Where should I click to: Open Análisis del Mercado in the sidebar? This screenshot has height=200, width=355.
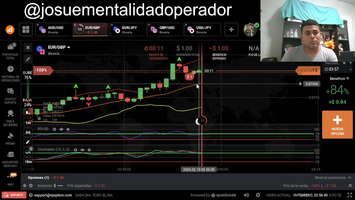point(10,160)
